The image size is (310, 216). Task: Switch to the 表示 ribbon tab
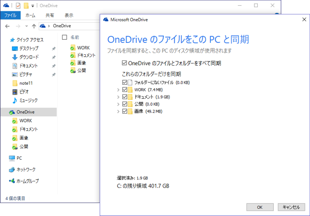[x=69, y=15]
